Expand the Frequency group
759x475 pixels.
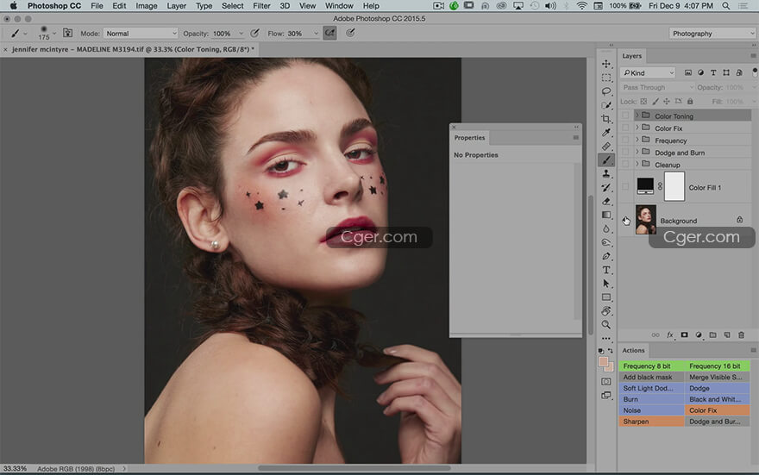[x=637, y=140]
